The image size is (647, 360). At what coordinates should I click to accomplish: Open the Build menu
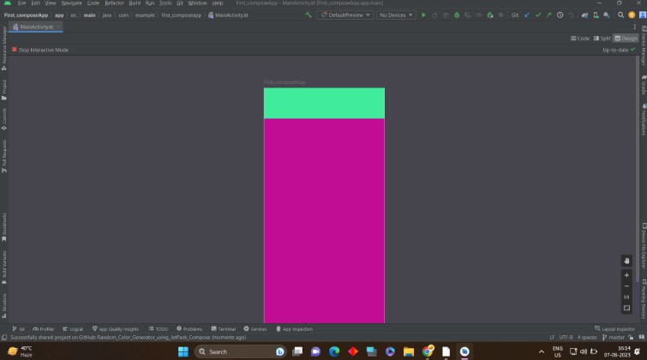point(135,3)
